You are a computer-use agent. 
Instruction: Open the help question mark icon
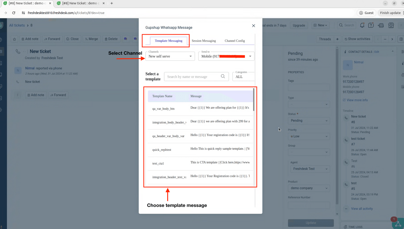(371, 25)
